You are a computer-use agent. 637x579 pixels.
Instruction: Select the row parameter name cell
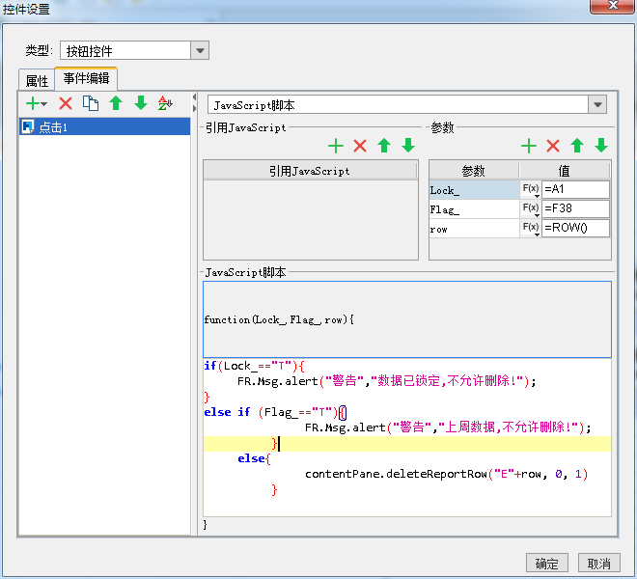pos(475,229)
